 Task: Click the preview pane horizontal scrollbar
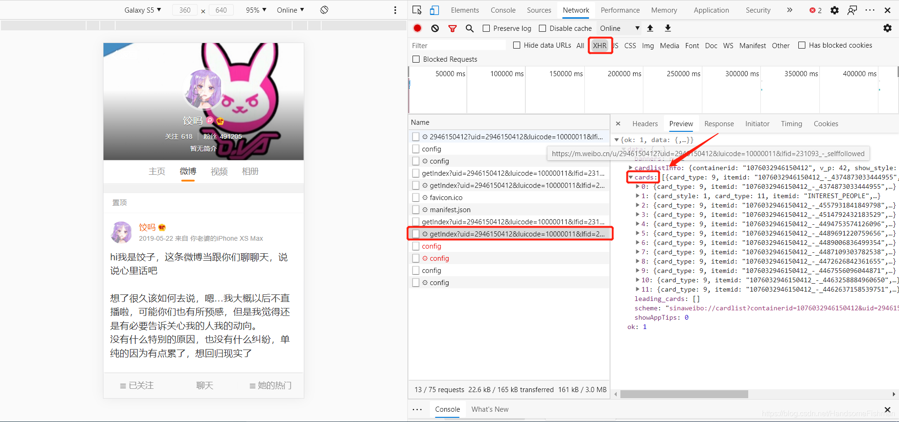[684, 394]
